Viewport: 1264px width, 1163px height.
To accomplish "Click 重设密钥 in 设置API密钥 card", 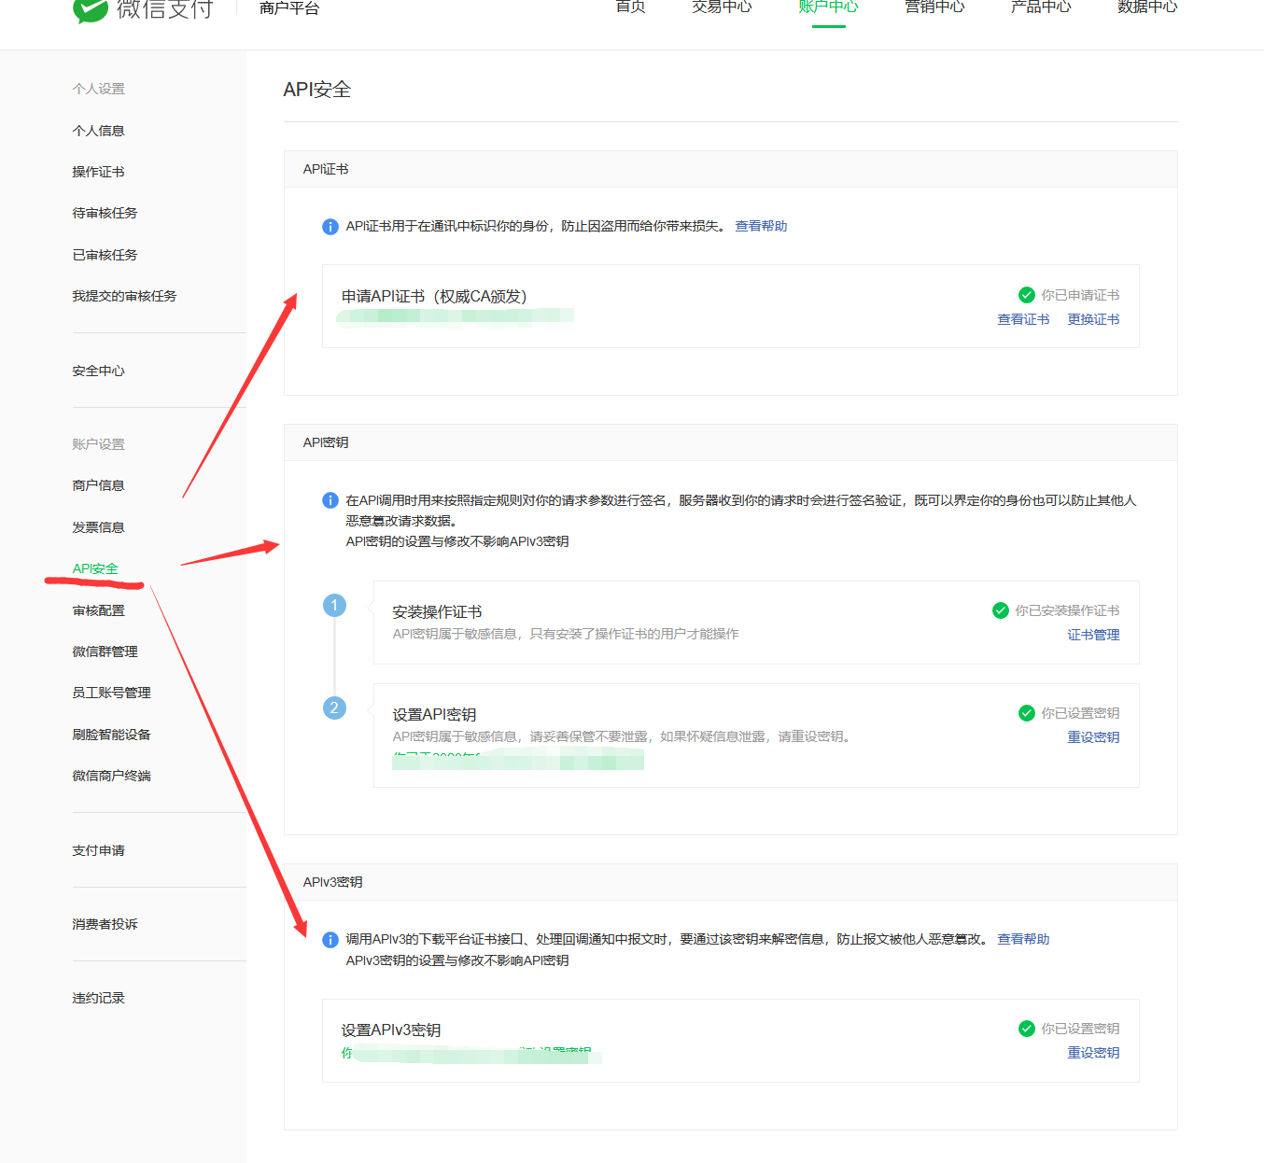I will coord(1093,737).
